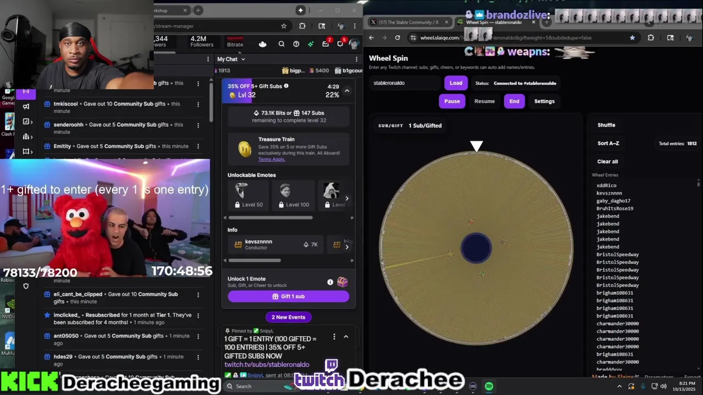This screenshot has width=703, height=395.
Task: Open the Twitch profile avatar menu
Action: click(x=354, y=44)
